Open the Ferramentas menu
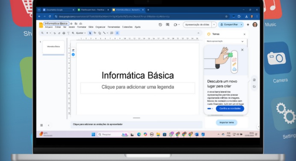The height and width of the screenshot is (161, 296). [114, 27]
